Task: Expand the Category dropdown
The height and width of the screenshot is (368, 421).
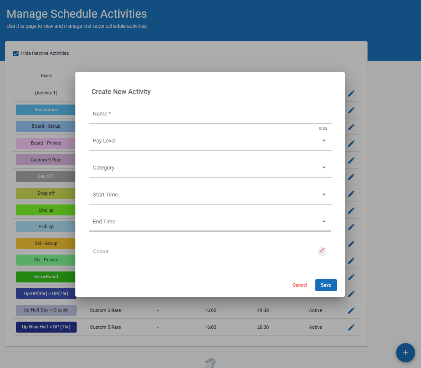Action: click(210, 168)
